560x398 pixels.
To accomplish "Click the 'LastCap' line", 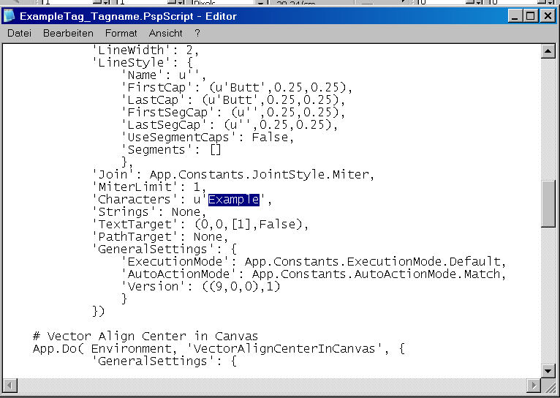I will (x=233, y=100).
